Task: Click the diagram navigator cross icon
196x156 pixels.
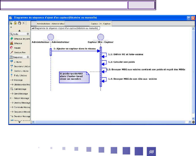Action: [x=193, y=122]
